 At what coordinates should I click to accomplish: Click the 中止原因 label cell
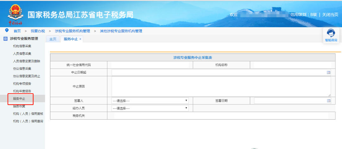click(x=79, y=86)
